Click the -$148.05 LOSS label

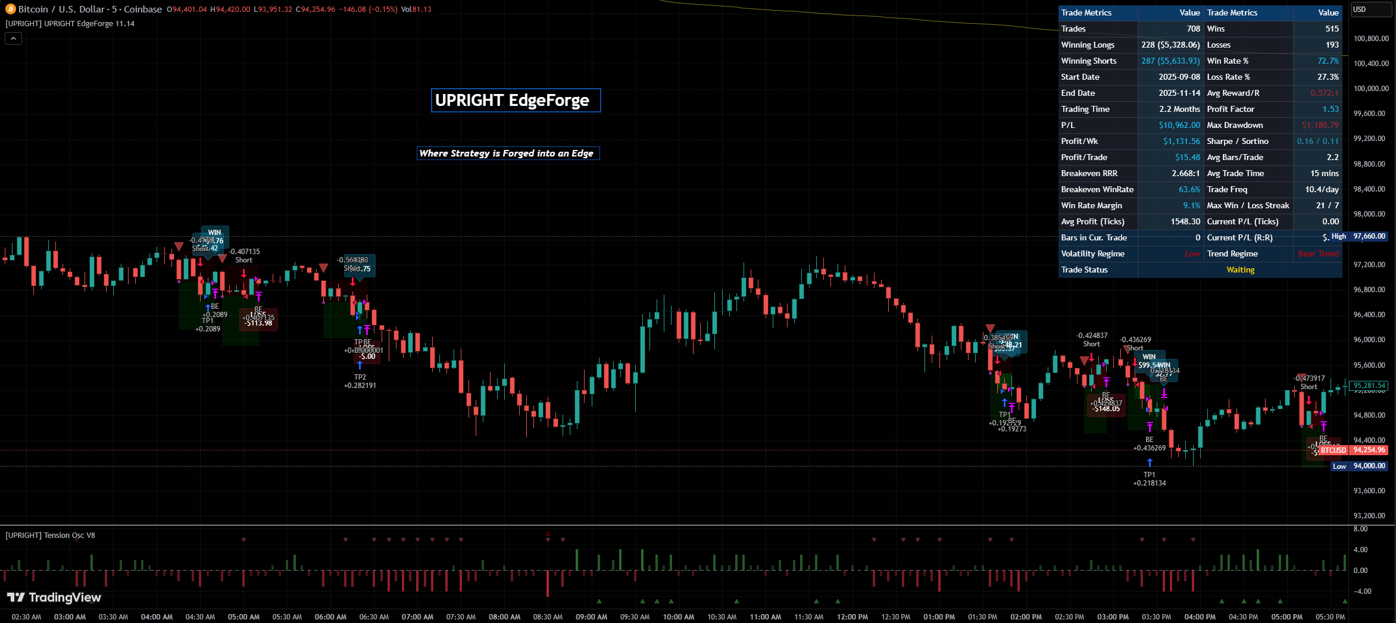[x=1105, y=408]
